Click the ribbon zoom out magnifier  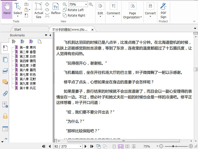click(65, 5)
